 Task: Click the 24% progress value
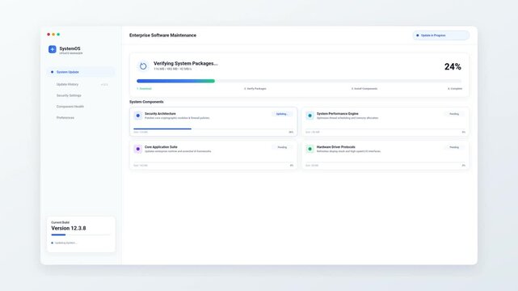click(x=453, y=67)
